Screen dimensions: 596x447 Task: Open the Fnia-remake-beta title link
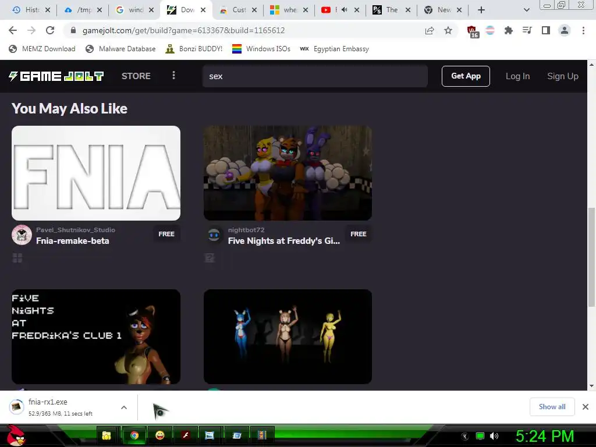(x=73, y=241)
